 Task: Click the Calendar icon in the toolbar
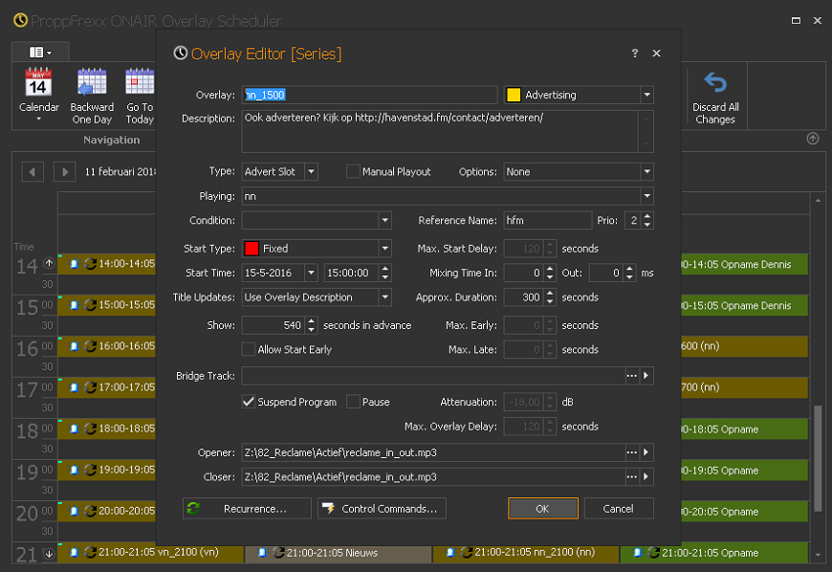tap(39, 84)
